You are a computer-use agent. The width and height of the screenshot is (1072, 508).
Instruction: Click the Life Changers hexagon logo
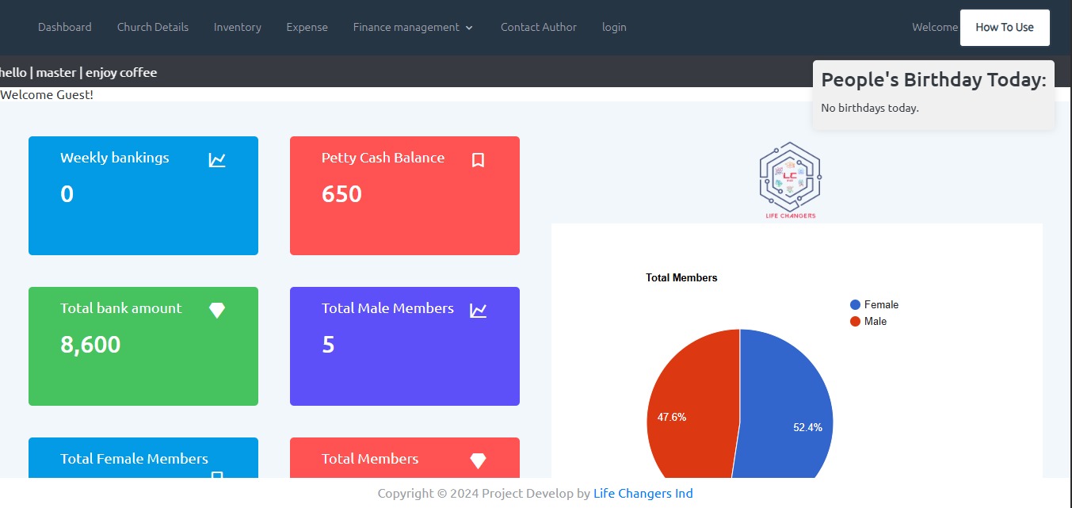(x=790, y=180)
